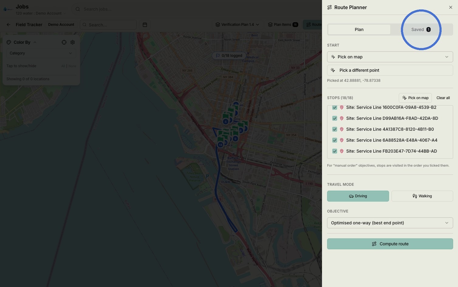458x287 pixels.
Task: Select Walking travel mode
Action: point(422,196)
